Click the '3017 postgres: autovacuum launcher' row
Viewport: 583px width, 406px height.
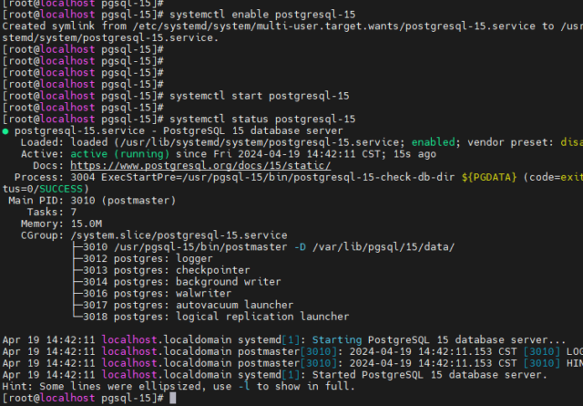[184, 305]
